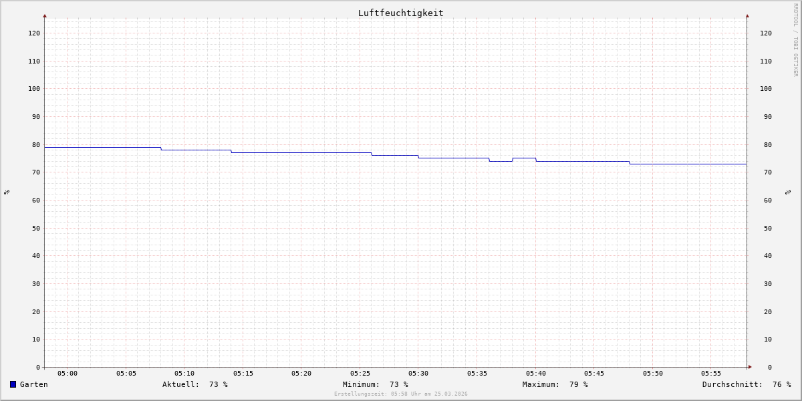This screenshot has height=401, width=802.
Task: Click the 'Durchschnitt: 76 %' statistic
Action: (x=747, y=384)
